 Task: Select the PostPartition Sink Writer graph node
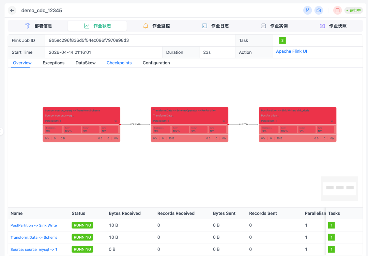point(297,124)
